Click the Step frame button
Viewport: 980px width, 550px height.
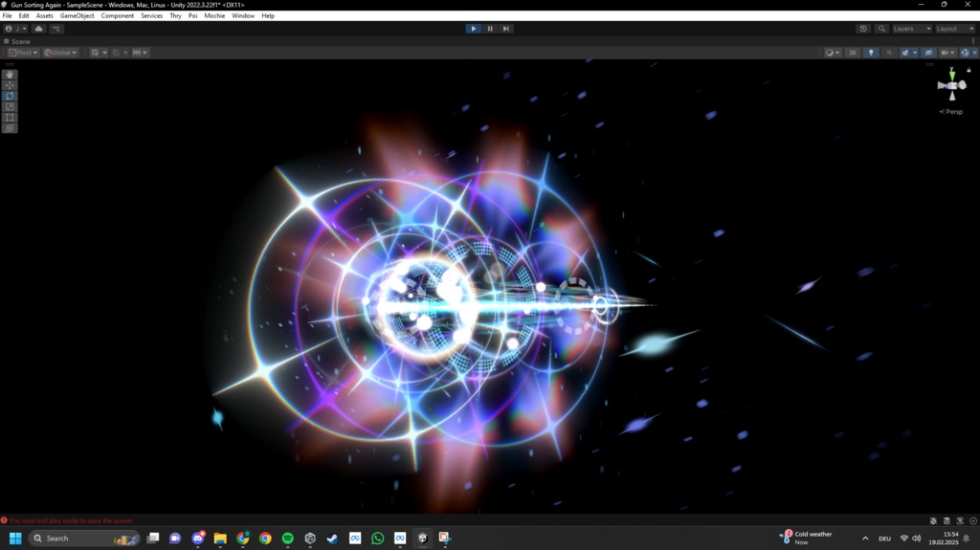506,29
